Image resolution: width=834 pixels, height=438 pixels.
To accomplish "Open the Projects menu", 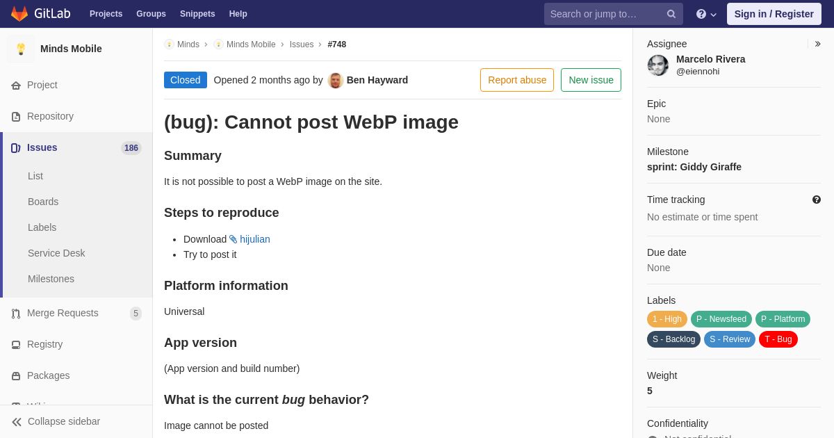I will pyautogui.click(x=106, y=14).
